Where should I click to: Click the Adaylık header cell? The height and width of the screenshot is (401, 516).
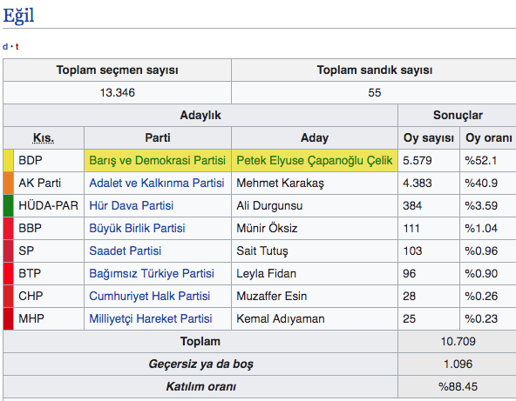tap(200, 116)
